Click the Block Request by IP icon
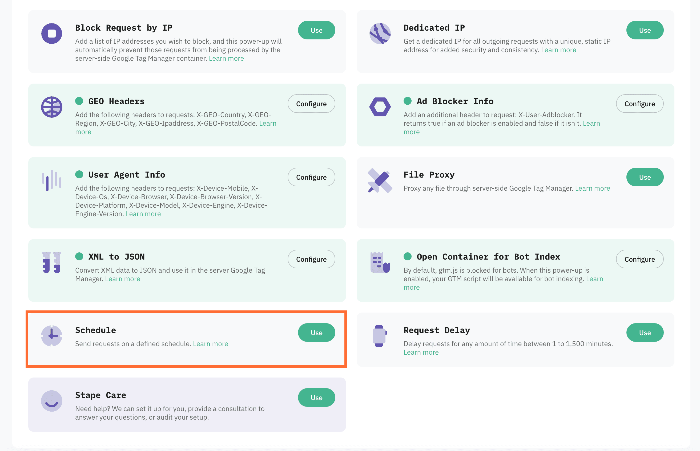 click(52, 33)
